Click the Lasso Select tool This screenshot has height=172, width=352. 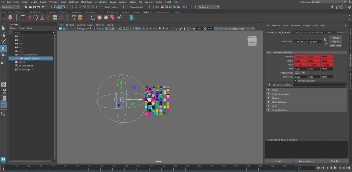(3, 35)
